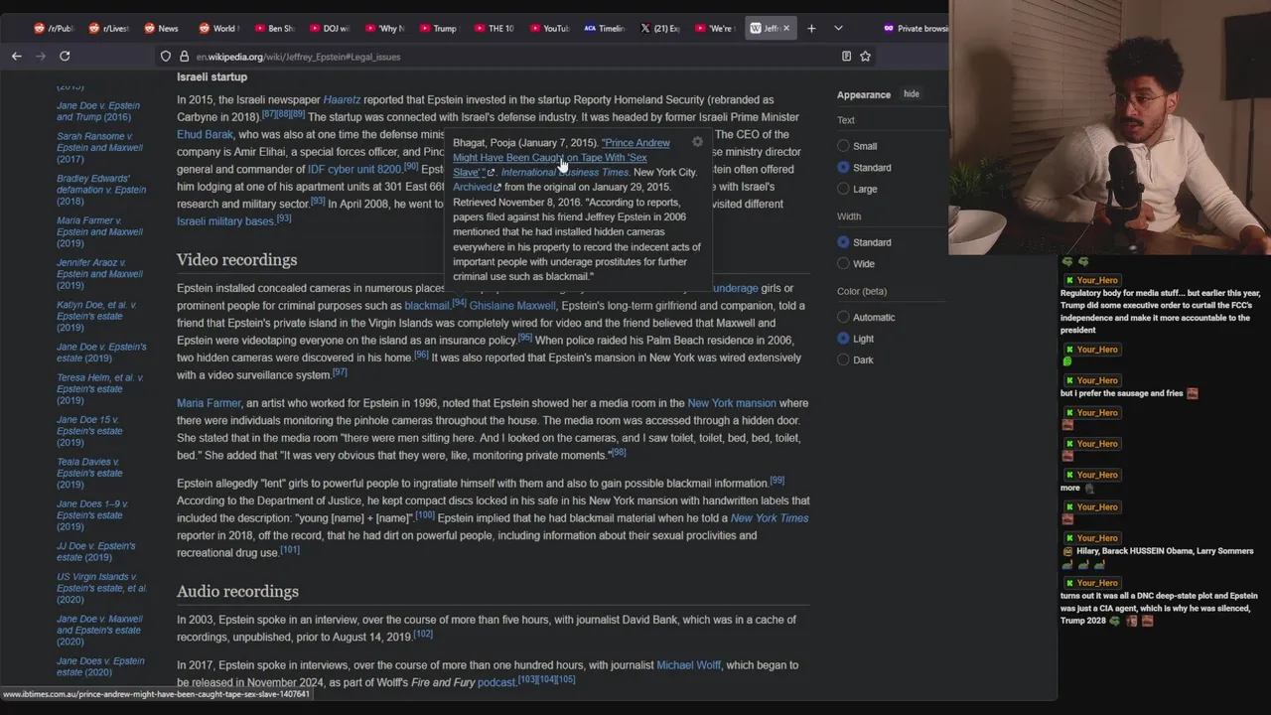Screen dimensions: 1271x715
Task: Click citation number 98 superscript
Action: pos(618,452)
